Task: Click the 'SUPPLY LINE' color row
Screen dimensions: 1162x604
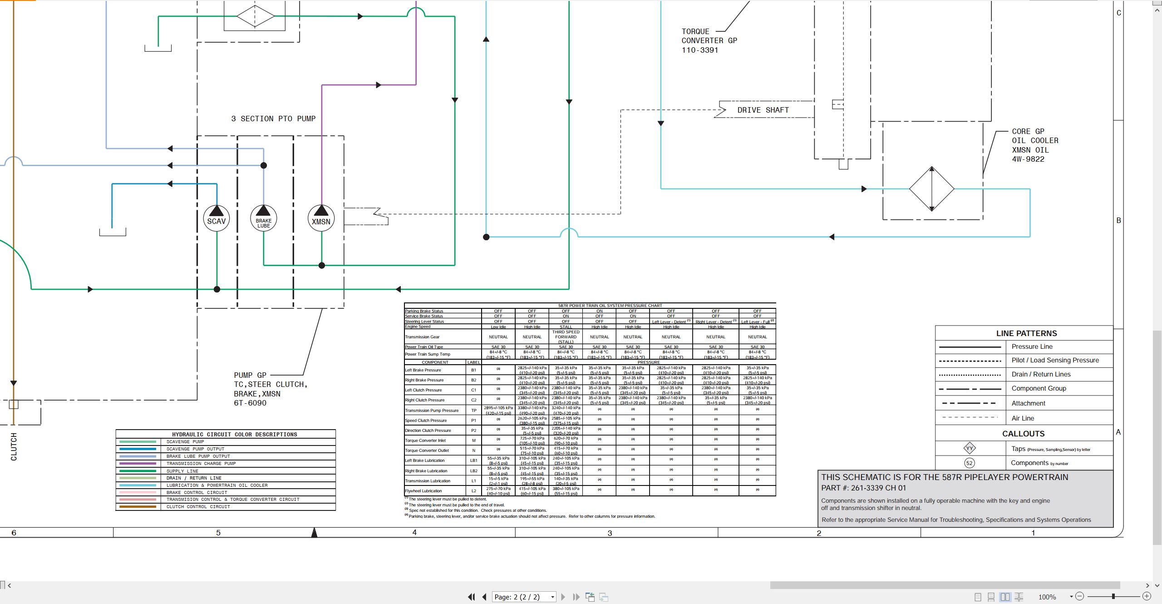Action: (226, 471)
